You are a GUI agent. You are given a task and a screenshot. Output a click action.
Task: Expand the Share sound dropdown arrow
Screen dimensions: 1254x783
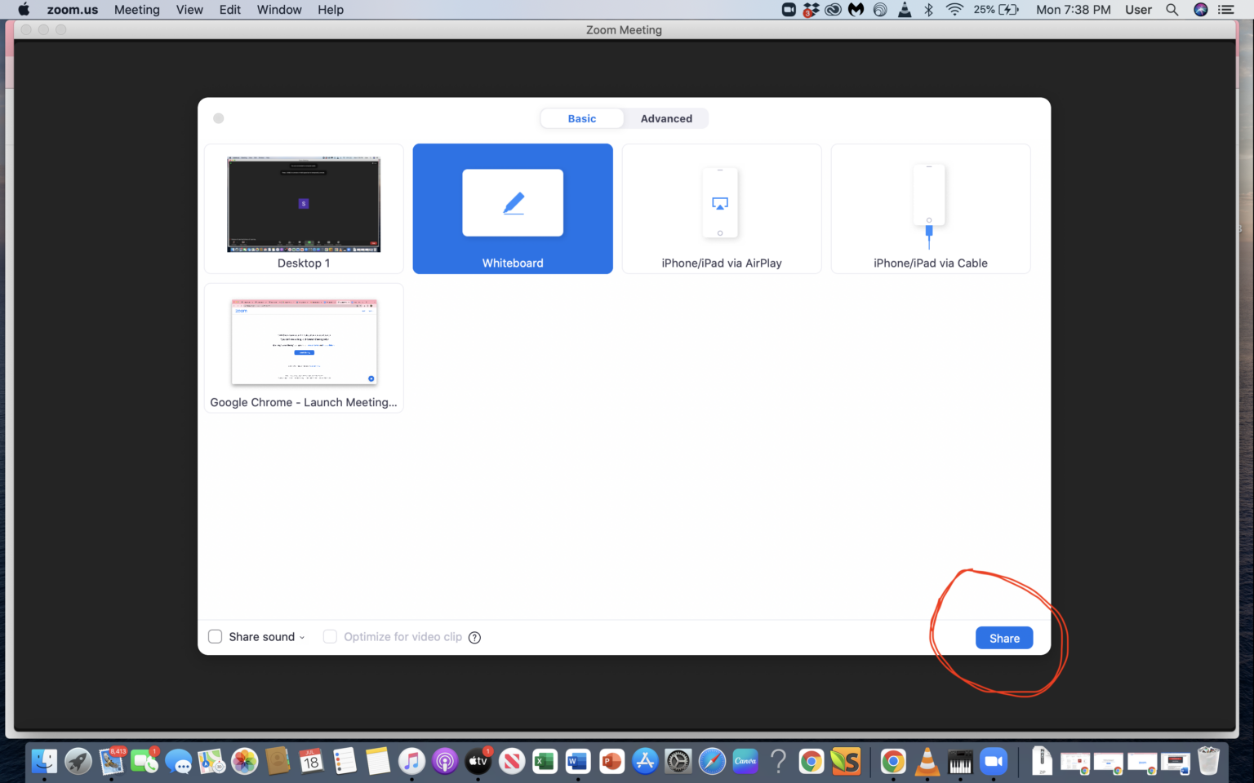[302, 638]
